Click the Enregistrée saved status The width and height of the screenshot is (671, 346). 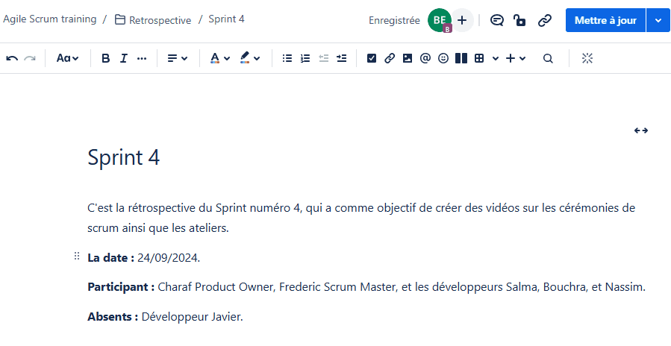394,21
